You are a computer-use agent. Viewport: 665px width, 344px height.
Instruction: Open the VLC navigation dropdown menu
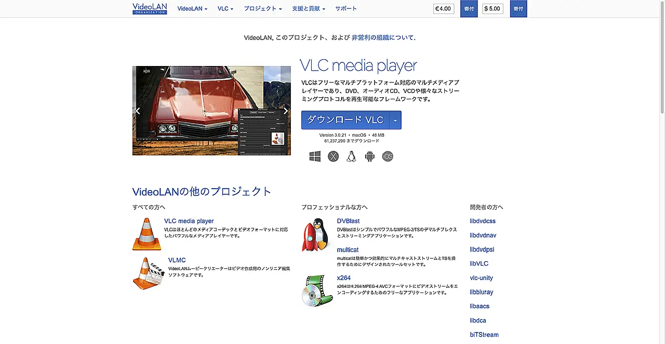pyautogui.click(x=225, y=9)
